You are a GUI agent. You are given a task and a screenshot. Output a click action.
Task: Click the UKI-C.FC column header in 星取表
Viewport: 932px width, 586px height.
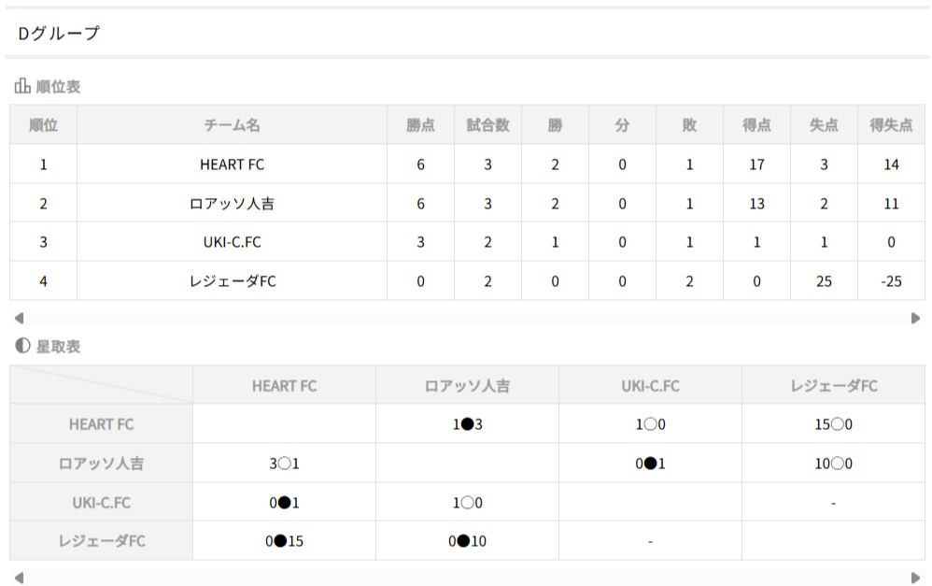coord(650,385)
